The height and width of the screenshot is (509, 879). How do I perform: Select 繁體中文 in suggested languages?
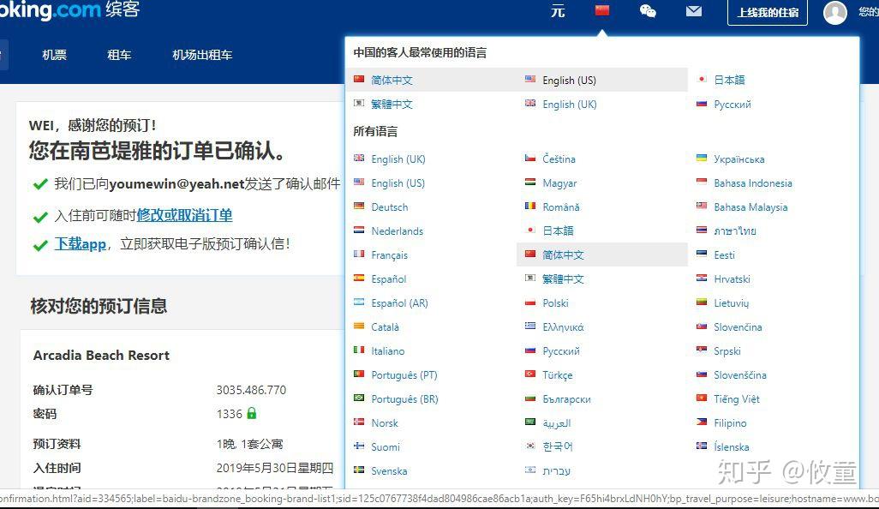click(x=392, y=105)
